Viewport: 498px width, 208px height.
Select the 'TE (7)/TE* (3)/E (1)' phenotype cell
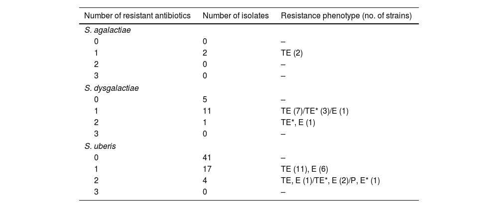click(x=315, y=111)
